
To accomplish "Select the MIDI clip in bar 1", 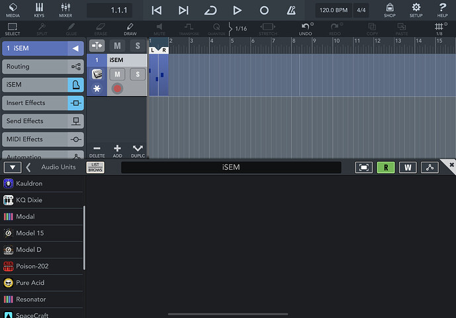I will coord(158,75).
